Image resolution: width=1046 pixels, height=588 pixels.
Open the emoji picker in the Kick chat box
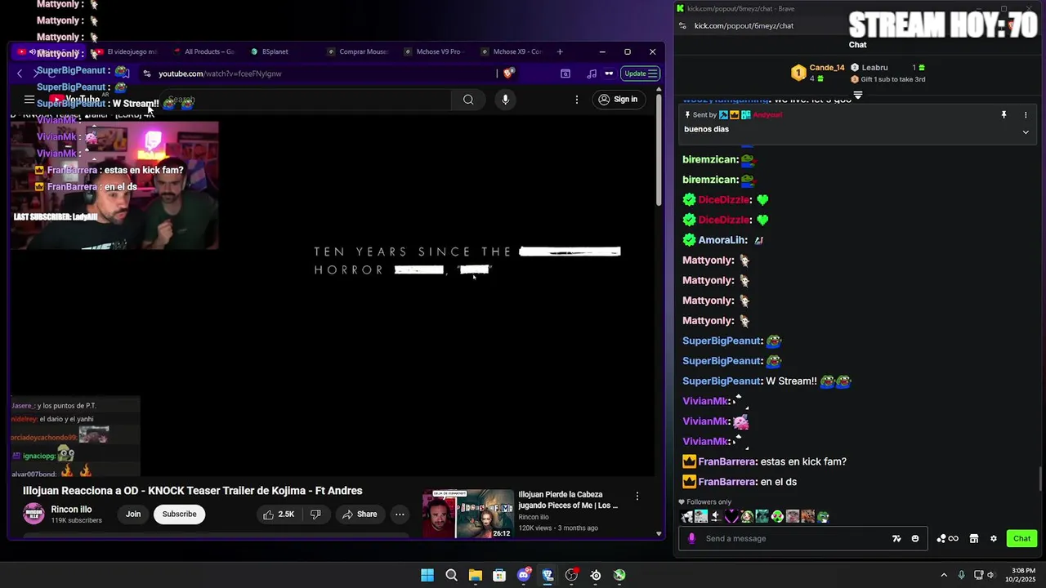(x=915, y=539)
